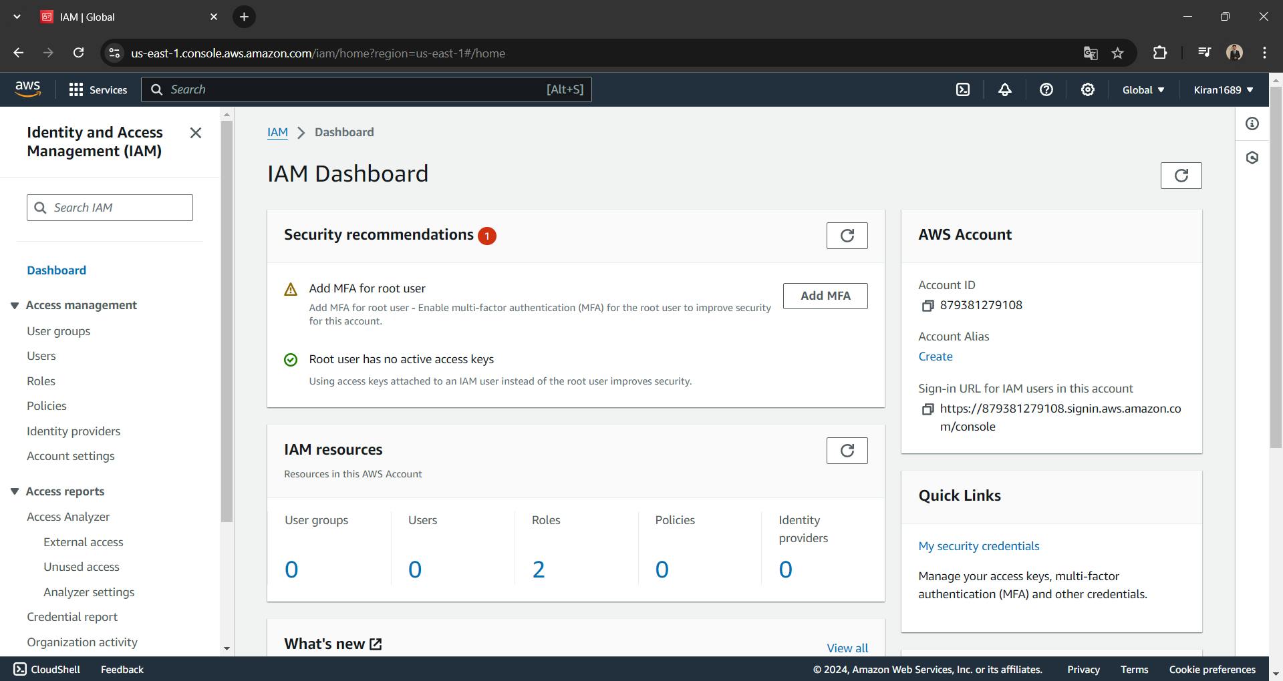The image size is (1283, 681).
Task: Open the Services grid menu
Action: coord(98,89)
